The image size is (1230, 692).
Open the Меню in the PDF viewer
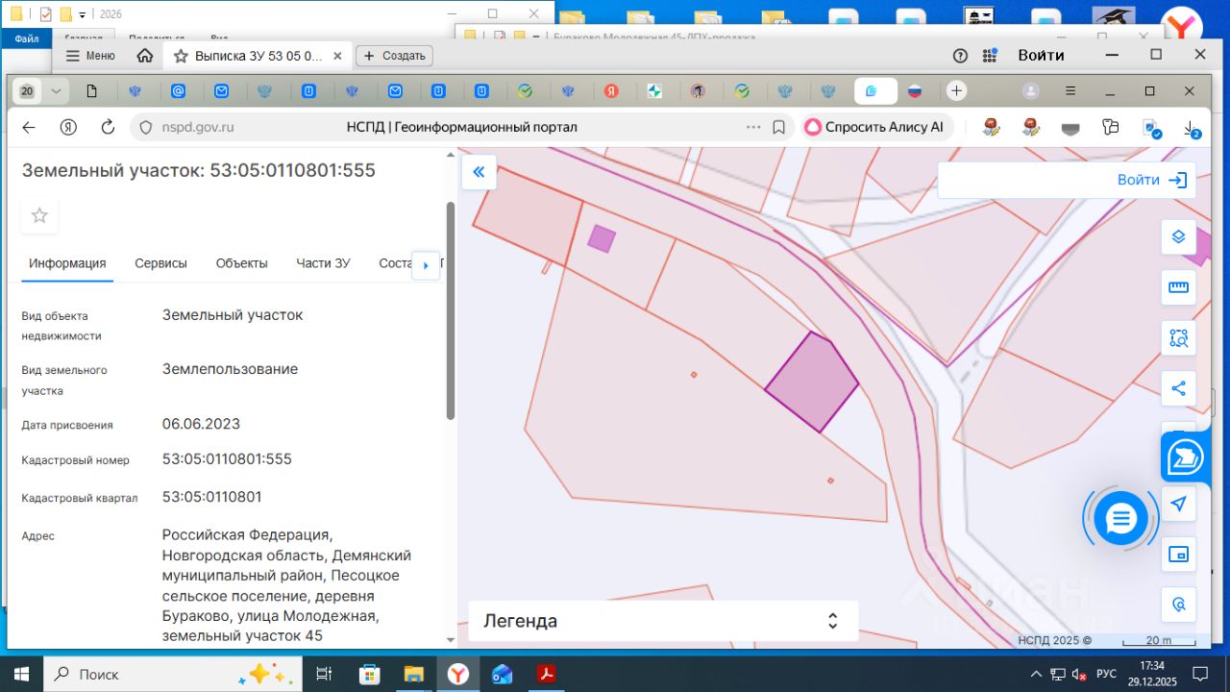coord(90,56)
